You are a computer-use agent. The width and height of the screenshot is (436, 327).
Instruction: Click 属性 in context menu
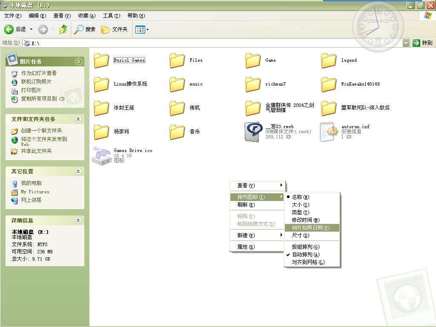click(258, 247)
